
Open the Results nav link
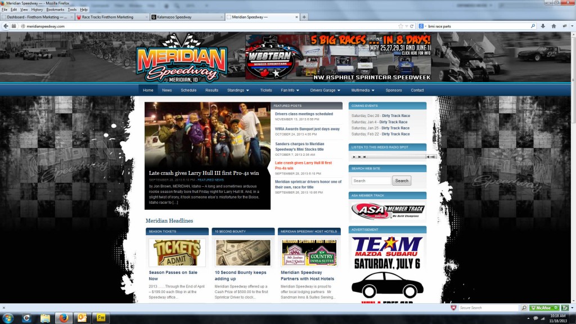point(211,91)
